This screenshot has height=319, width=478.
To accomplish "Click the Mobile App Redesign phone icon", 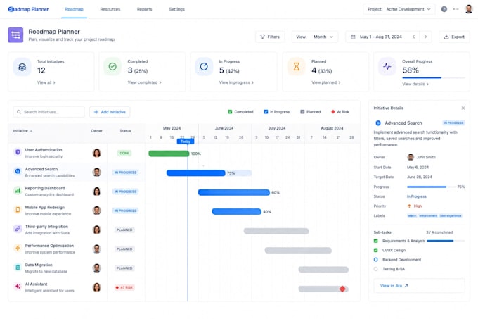I will [18, 210].
